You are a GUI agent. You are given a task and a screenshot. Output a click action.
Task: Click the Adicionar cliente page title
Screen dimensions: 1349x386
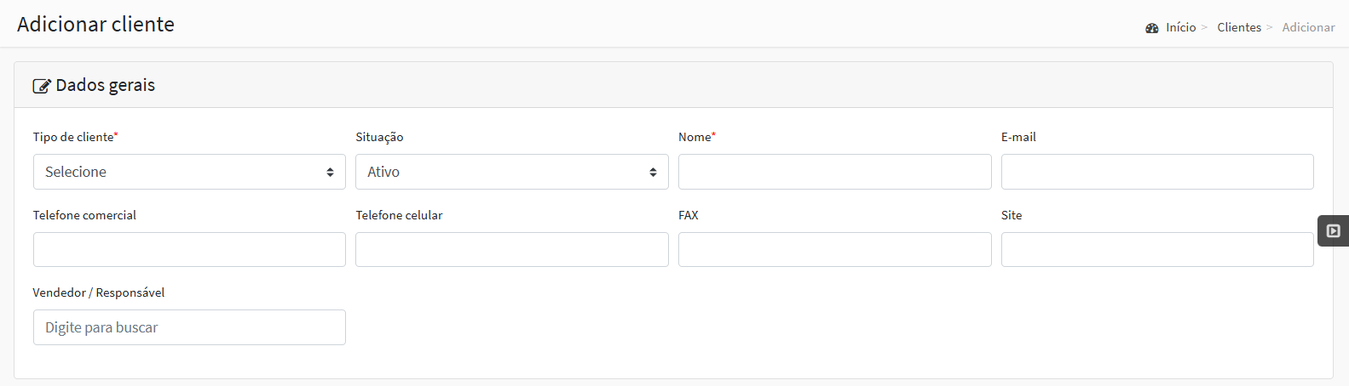95,24
